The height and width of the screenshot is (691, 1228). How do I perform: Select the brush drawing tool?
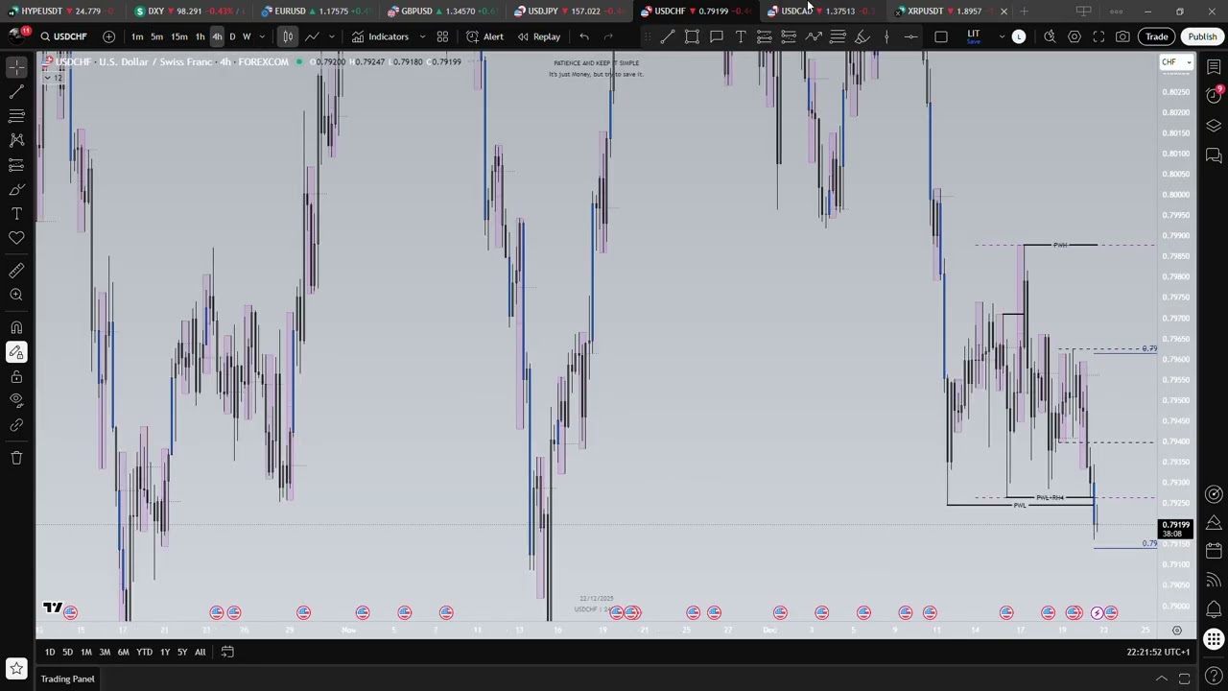click(x=16, y=189)
